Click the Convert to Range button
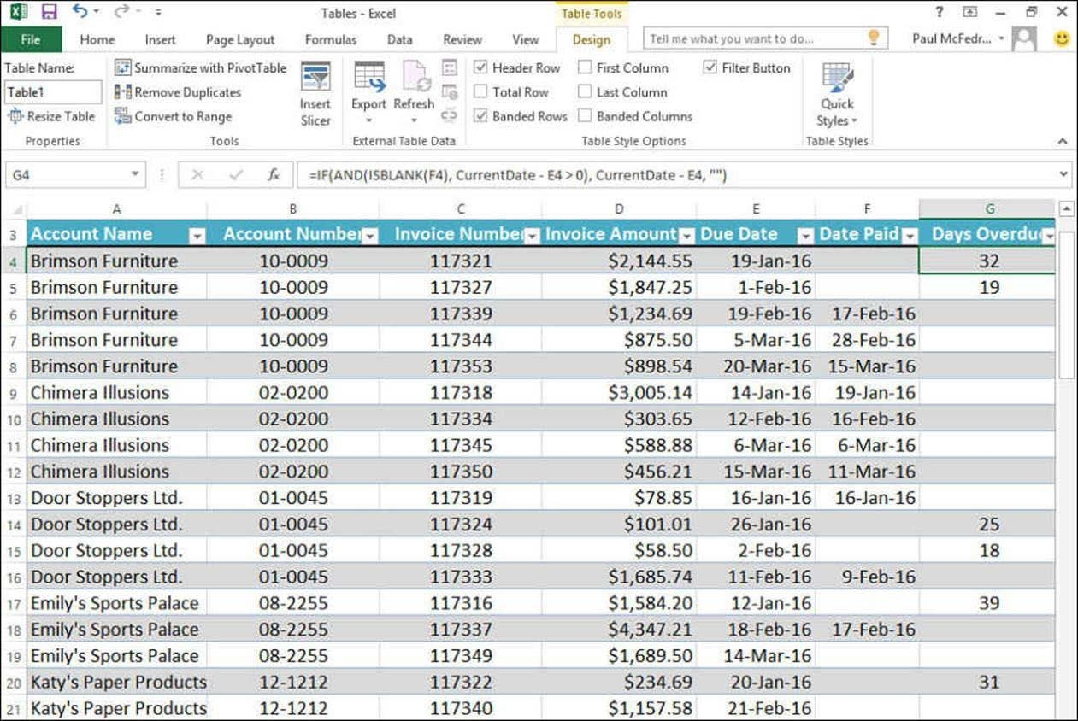Viewport: 1078px width, 721px height. pyautogui.click(x=174, y=116)
